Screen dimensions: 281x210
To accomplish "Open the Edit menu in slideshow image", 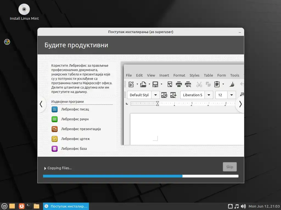I will coord(139,75).
